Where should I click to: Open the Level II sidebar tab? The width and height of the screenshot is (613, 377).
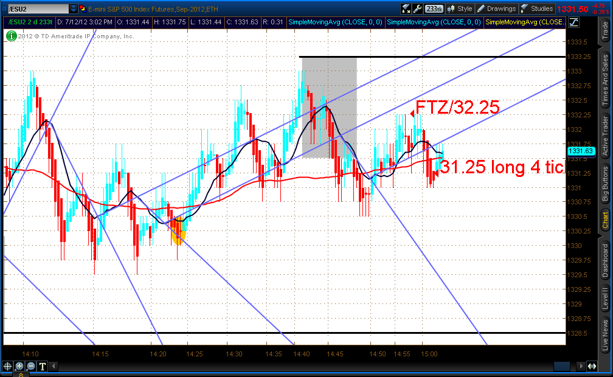click(605, 298)
